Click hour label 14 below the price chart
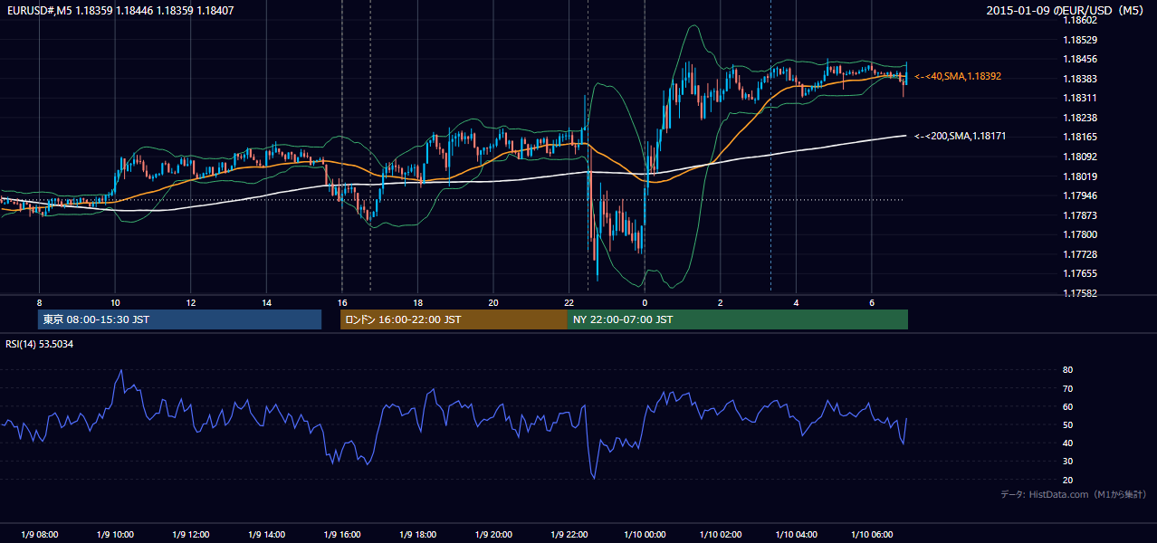This screenshot has width=1157, height=543. [x=266, y=302]
